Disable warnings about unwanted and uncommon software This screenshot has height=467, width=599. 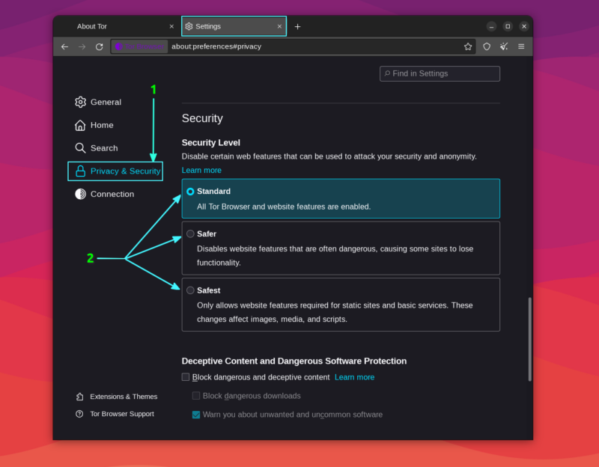point(195,414)
